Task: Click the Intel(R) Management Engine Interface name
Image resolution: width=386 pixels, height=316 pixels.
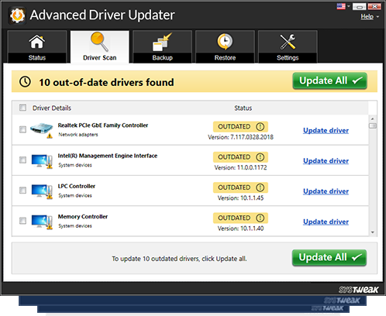Action: click(108, 156)
